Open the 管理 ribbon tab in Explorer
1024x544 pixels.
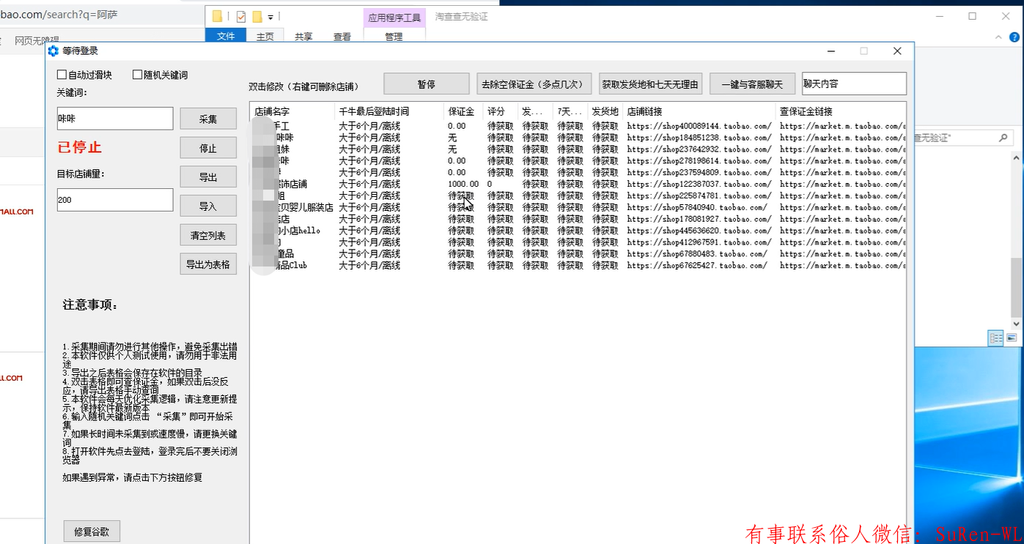tap(394, 37)
